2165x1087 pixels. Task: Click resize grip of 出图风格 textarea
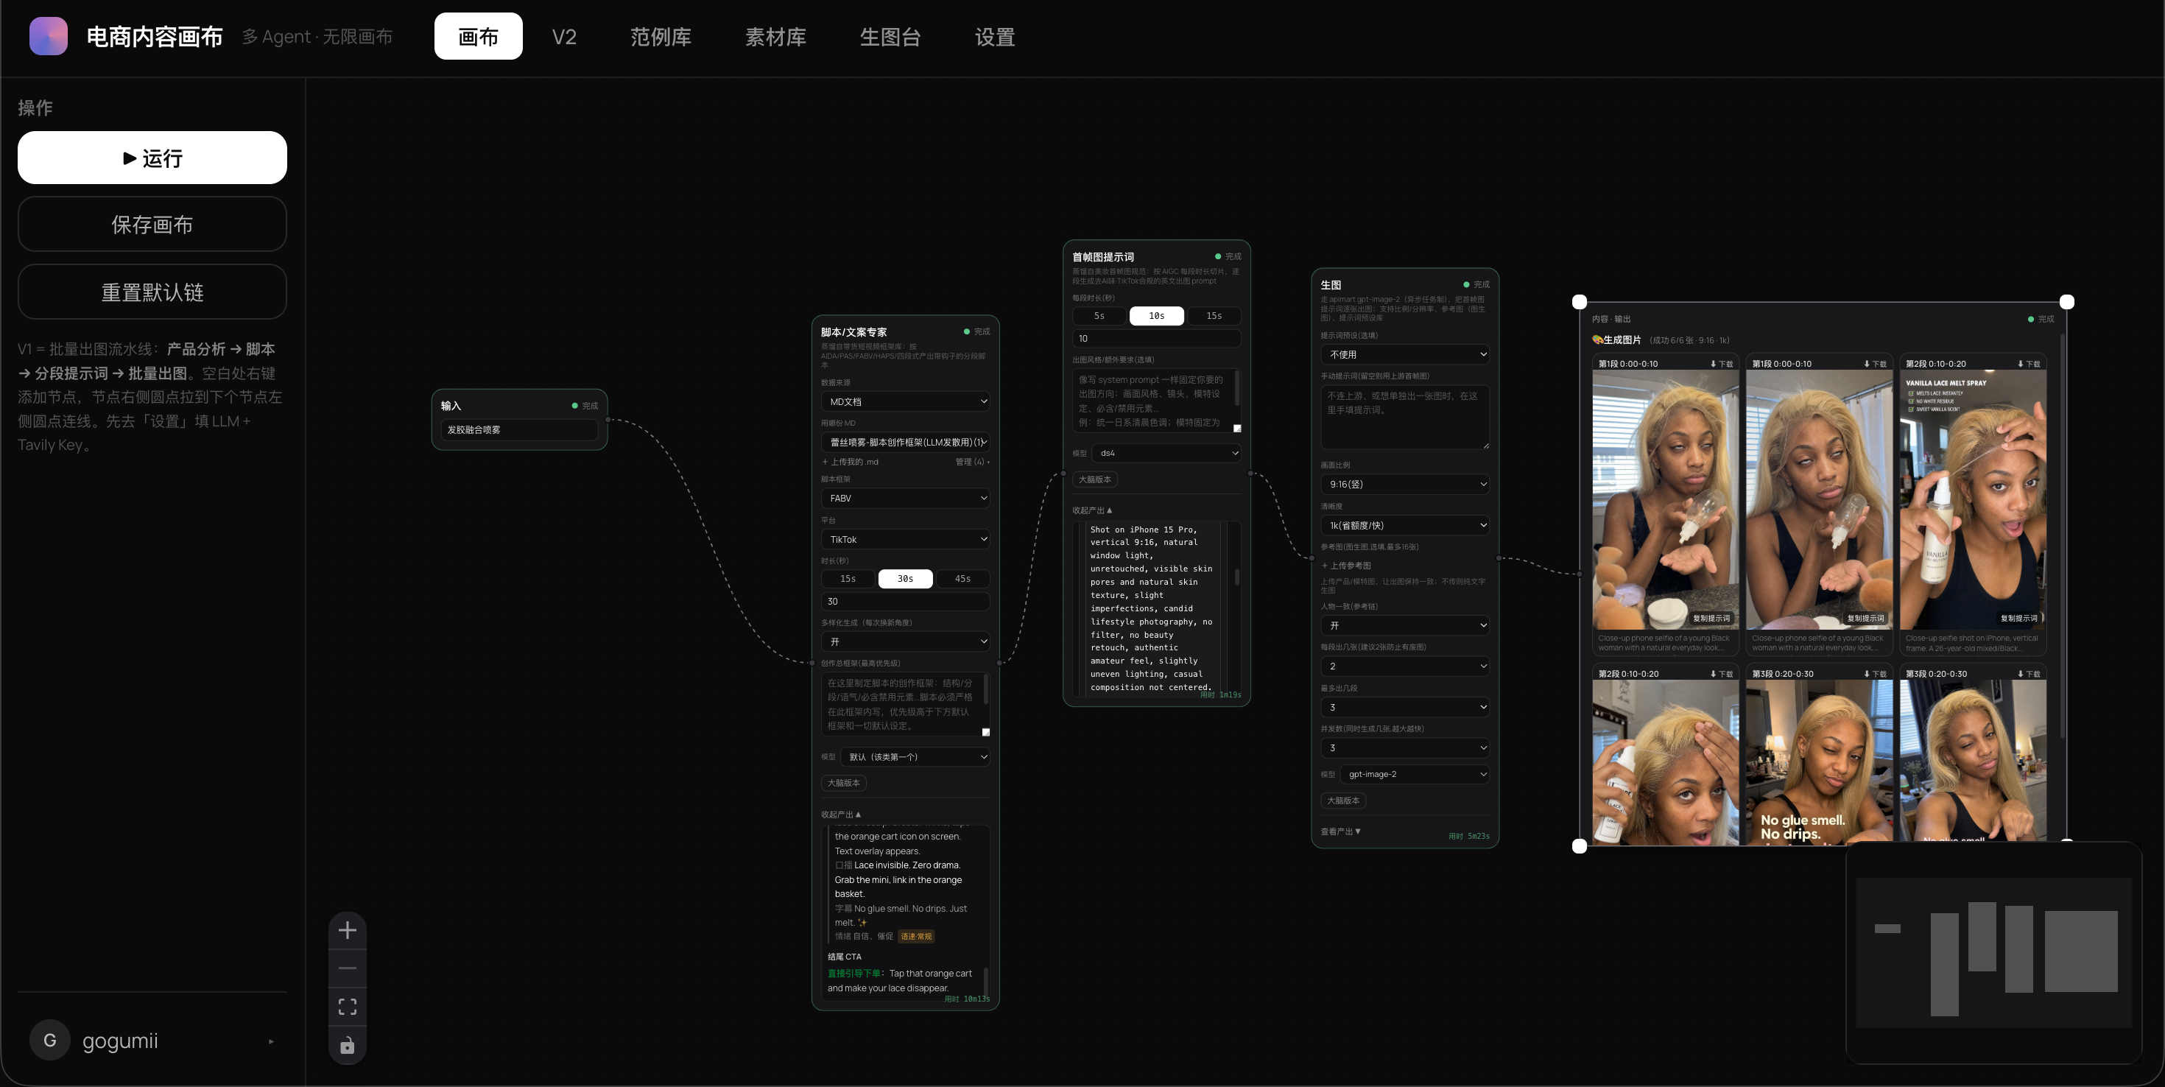(1237, 428)
